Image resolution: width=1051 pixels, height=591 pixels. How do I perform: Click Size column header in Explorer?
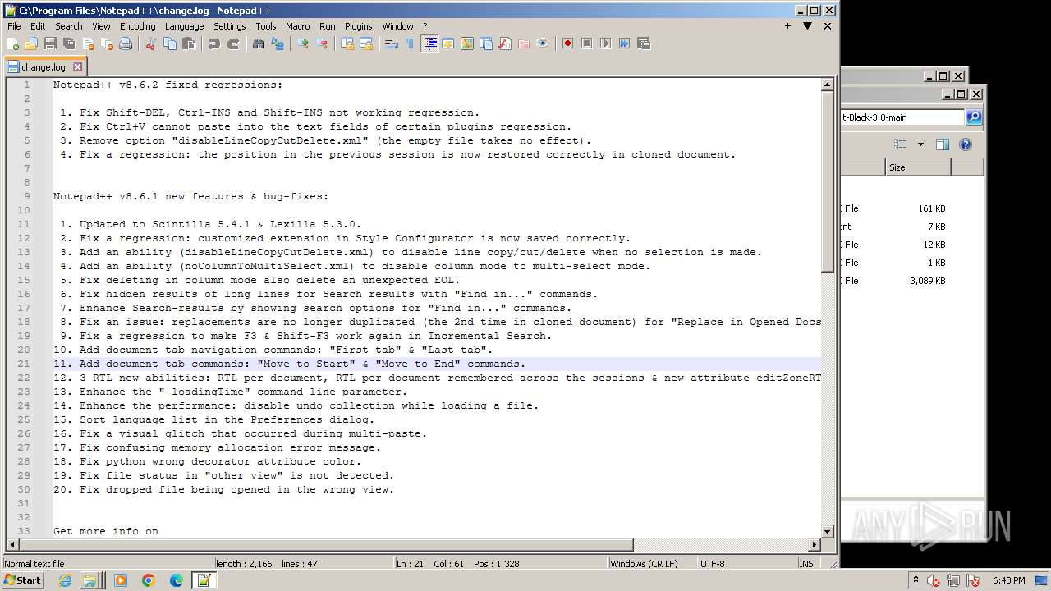point(918,167)
